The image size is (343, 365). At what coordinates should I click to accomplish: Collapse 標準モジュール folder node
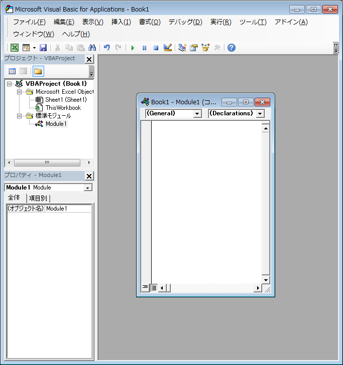(x=20, y=116)
